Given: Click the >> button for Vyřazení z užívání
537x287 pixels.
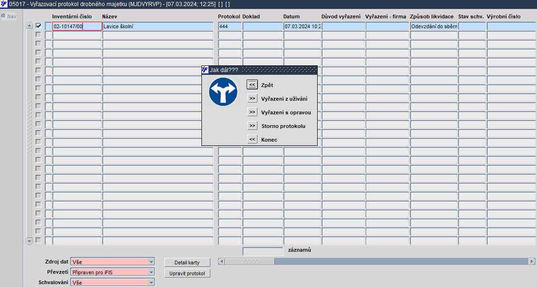Looking at the screenshot, I should click(x=252, y=98).
